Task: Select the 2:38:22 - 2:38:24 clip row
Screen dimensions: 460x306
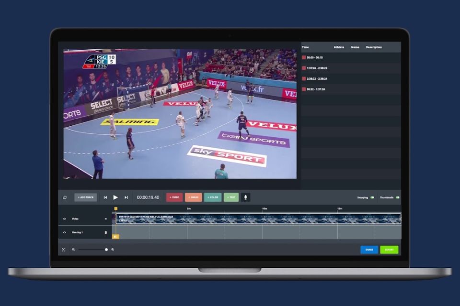Action: point(351,79)
